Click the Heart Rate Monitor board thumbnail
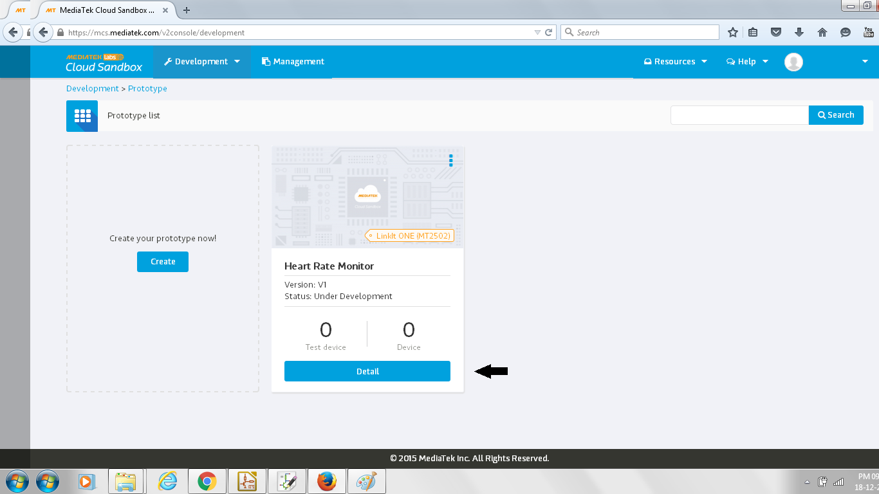This screenshot has height=494, width=879. 367,197
